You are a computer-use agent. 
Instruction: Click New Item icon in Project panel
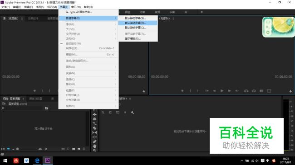pyautogui.click(x=79, y=149)
